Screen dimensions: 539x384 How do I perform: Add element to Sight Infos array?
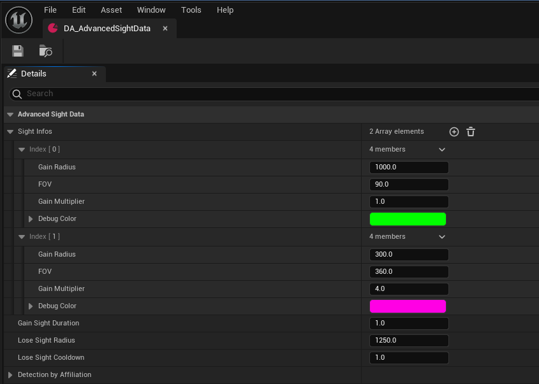click(454, 132)
